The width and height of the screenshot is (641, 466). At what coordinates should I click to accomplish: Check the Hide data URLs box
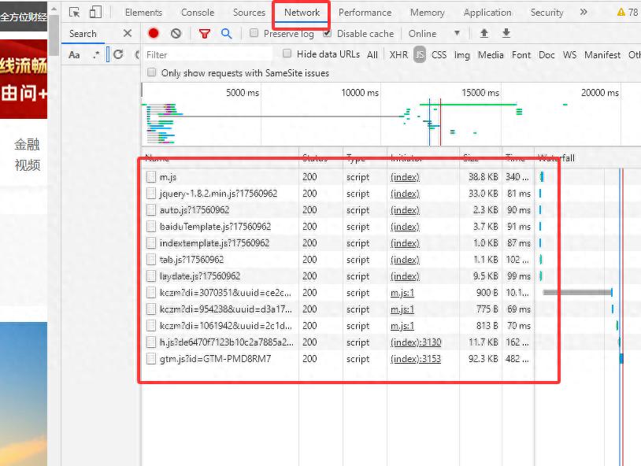point(287,54)
